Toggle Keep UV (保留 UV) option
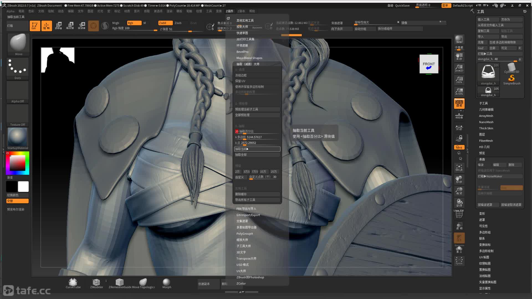532x299 pixels. (x=257, y=81)
